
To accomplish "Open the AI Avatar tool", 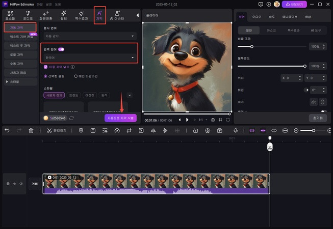I will pyautogui.click(x=117, y=15).
